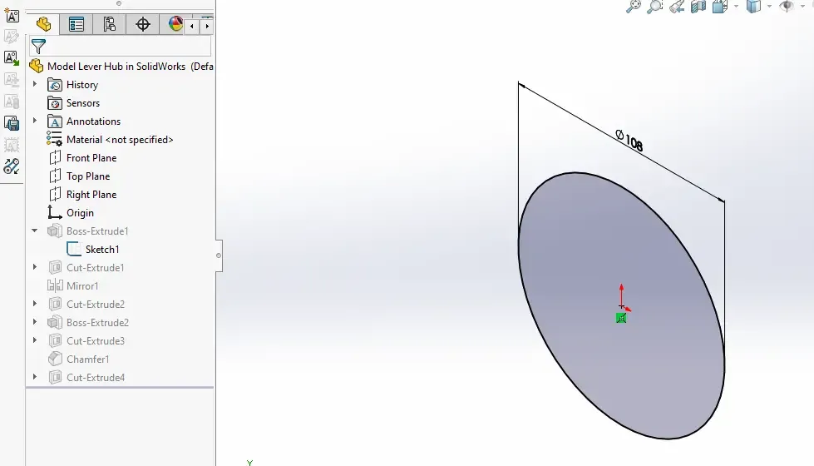Select the Sensors folder icon
The width and height of the screenshot is (814, 466).
(55, 103)
